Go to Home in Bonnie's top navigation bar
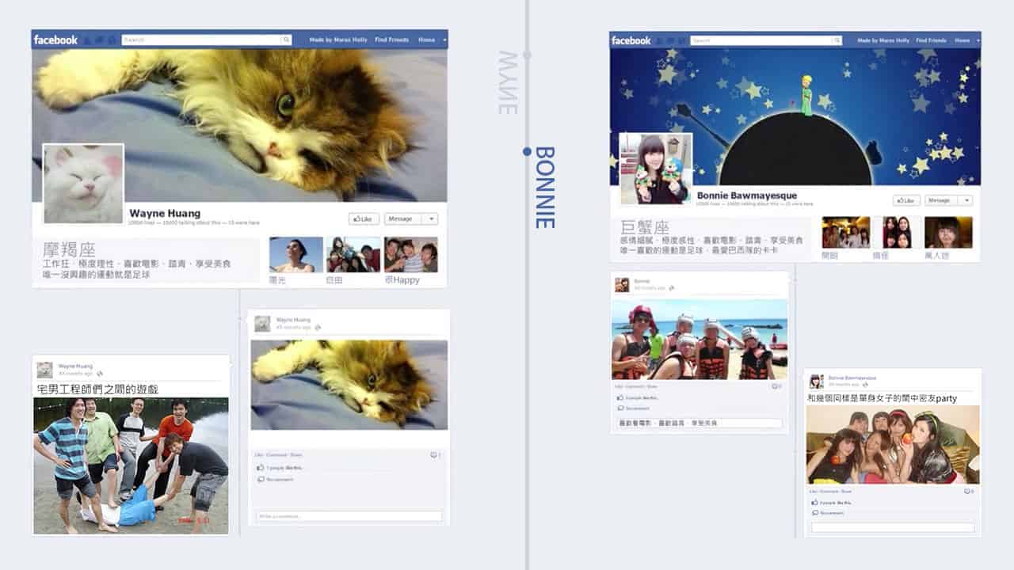The image size is (1014, 570). point(962,40)
